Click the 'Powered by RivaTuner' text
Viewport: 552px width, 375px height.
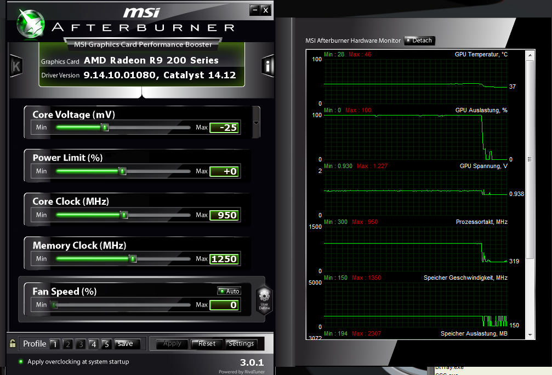coord(242,372)
